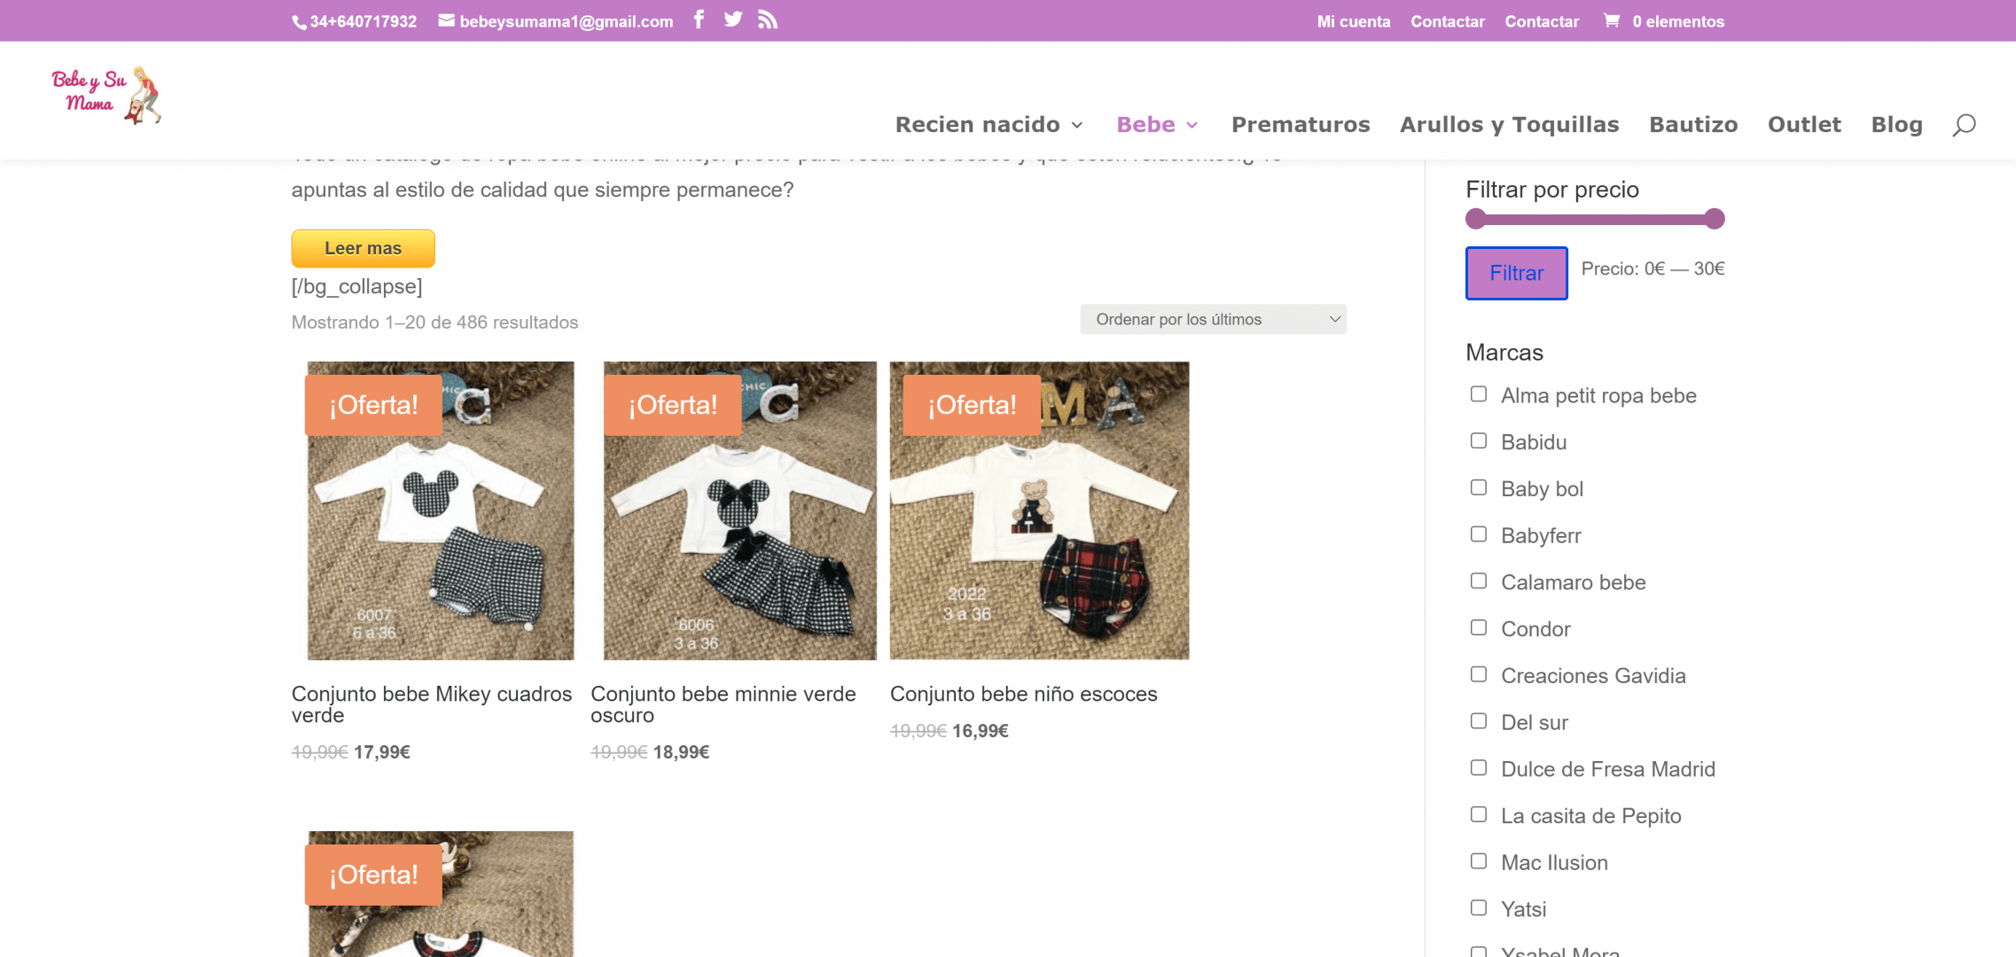Open the Facebook icon in top bar
This screenshot has height=957, width=2016.
[699, 19]
